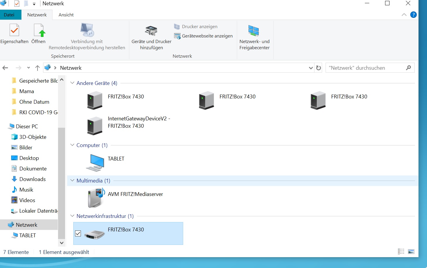Viewport: 427px width, 268px height.
Task: Open Quick Access Toolbar customize dropdown
Action: [x=34, y=4]
